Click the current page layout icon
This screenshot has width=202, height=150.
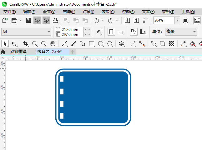coord(143,32)
